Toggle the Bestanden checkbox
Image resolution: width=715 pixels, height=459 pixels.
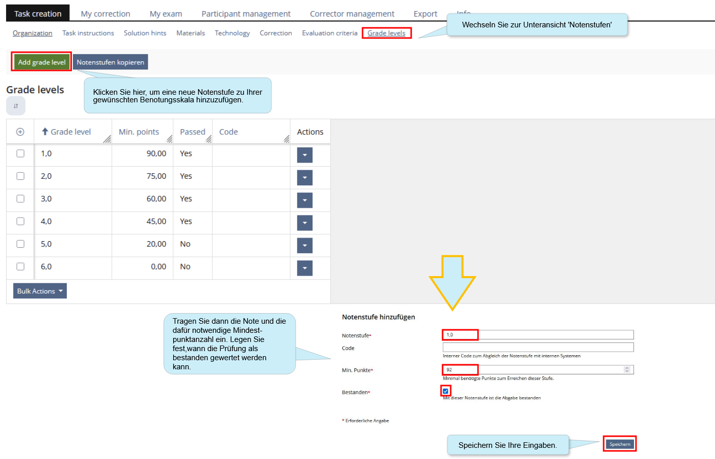[x=446, y=391]
